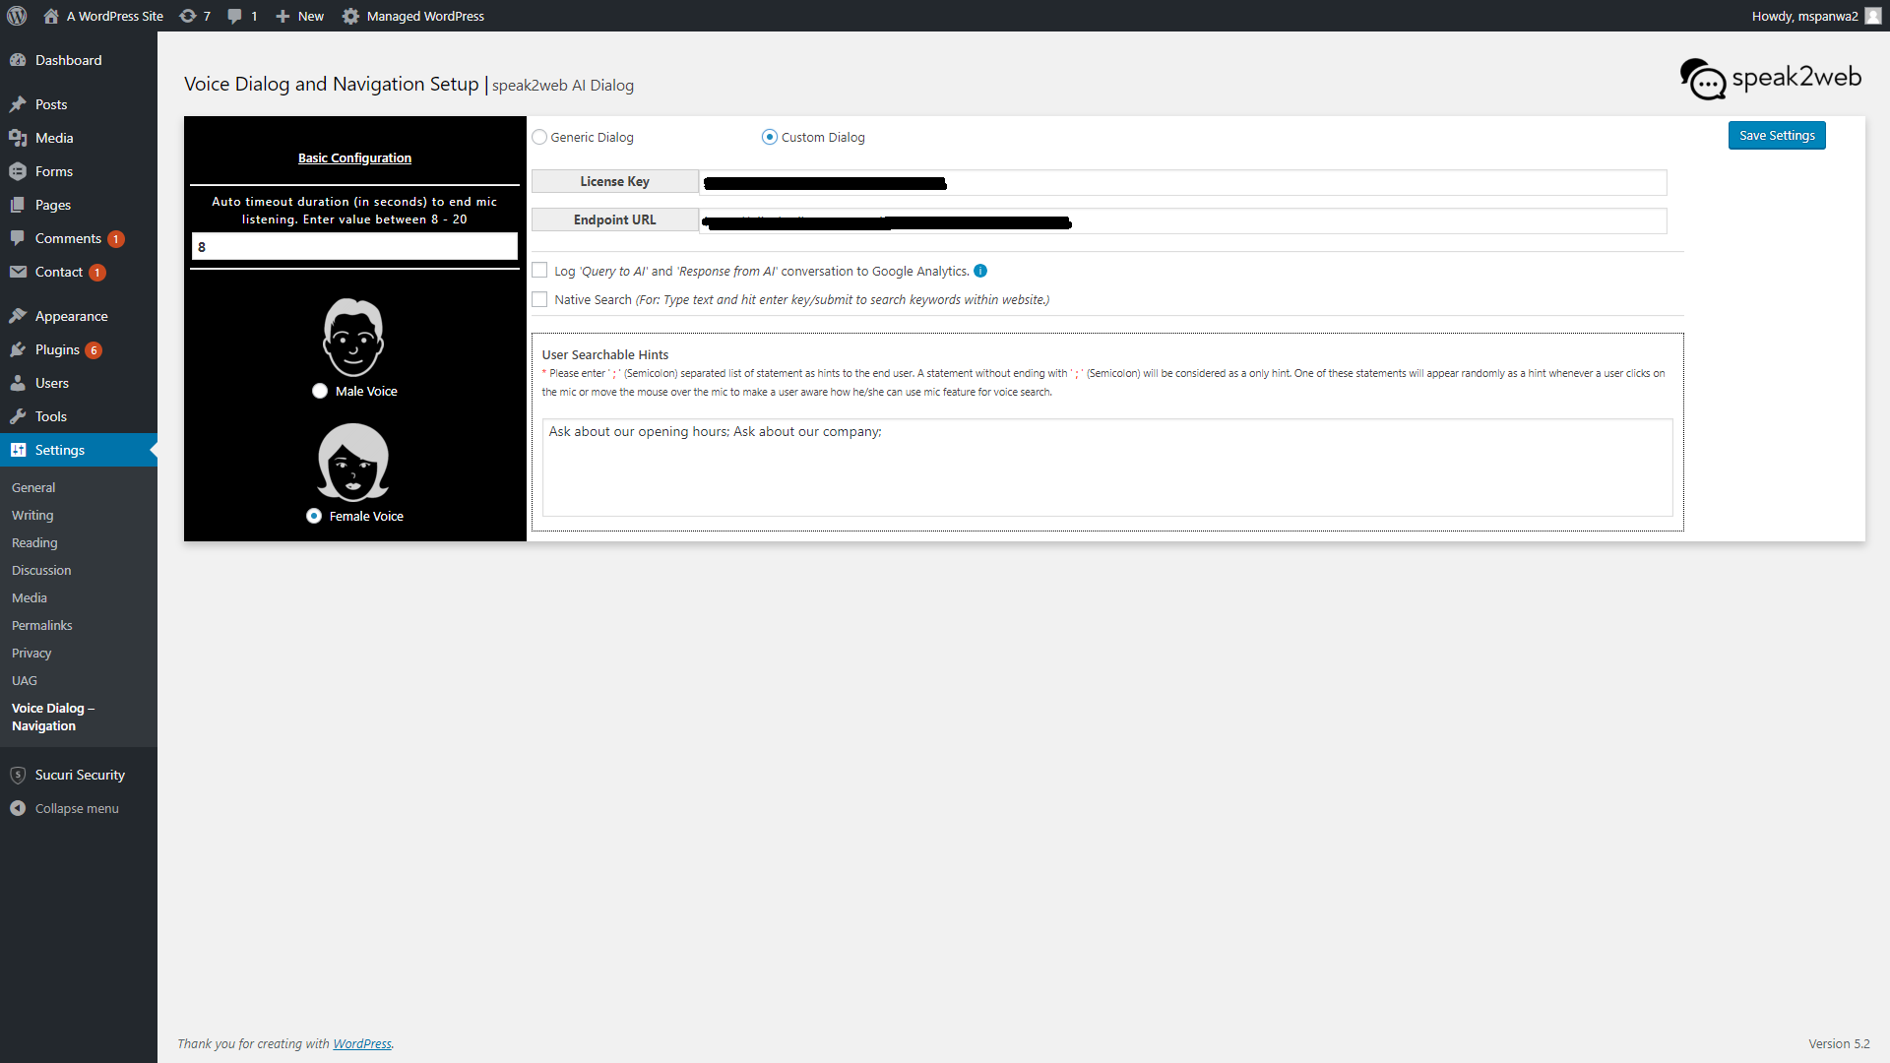Select the Generic Dialog radio option
Image resolution: width=1890 pixels, height=1063 pixels.
pyautogui.click(x=539, y=137)
